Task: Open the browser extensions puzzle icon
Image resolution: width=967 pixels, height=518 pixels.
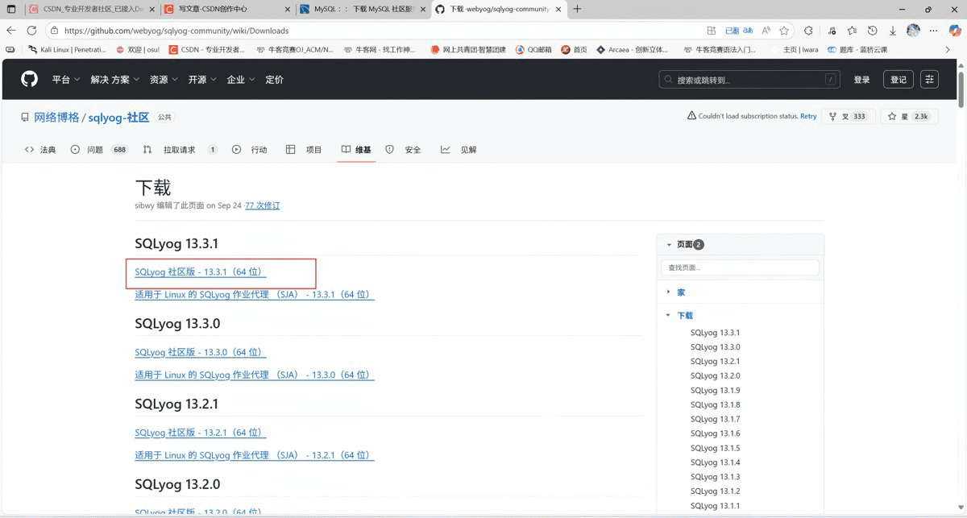Action: [808, 31]
